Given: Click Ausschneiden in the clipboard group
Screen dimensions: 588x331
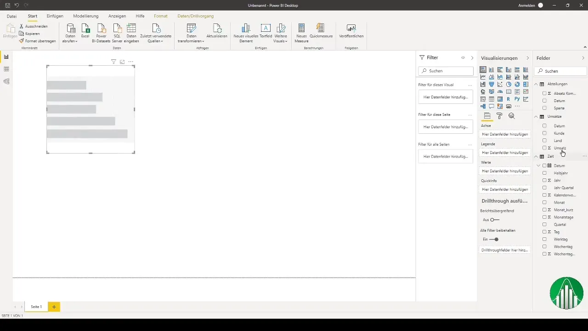Looking at the screenshot, I should 34,27.
